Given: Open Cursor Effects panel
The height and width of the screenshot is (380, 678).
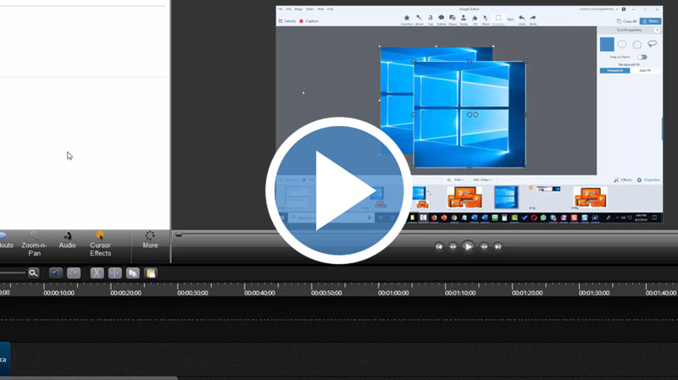Looking at the screenshot, I should (x=100, y=244).
